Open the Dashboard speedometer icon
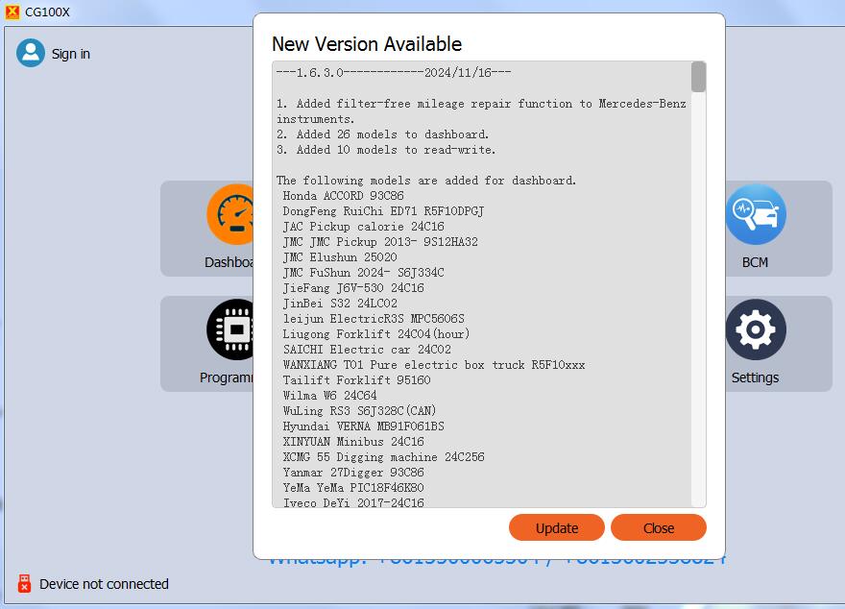 [230, 214]
